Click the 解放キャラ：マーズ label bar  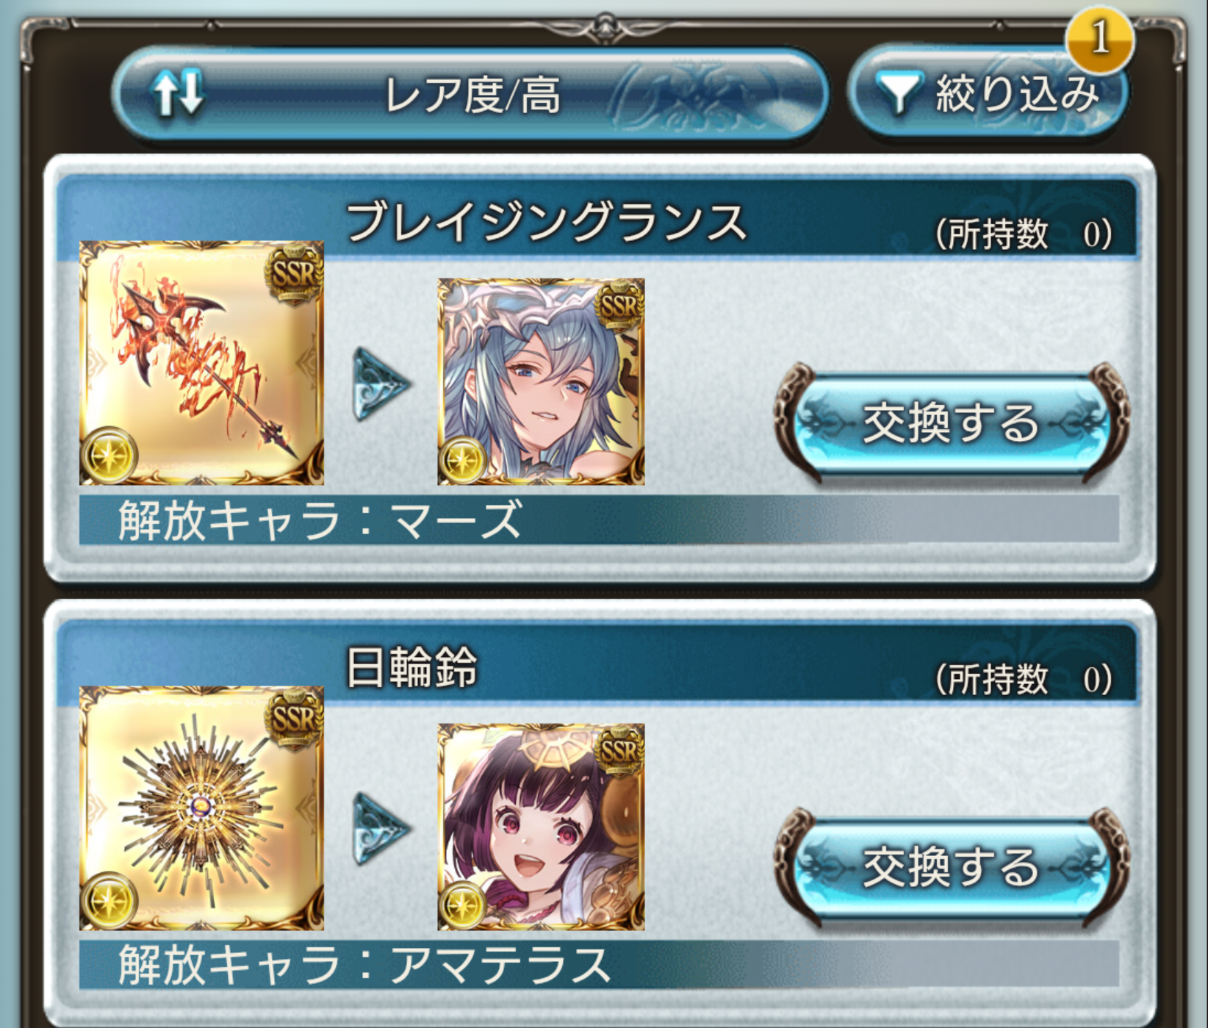tap(599, 520)
